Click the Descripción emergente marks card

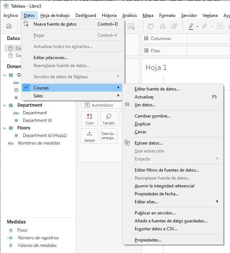point(109,136)
